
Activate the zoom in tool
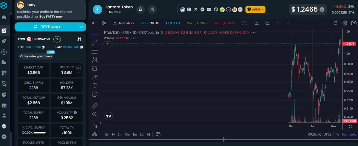click(95, 114)
